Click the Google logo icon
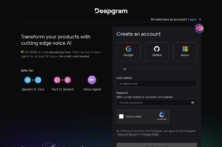 [x=128, y=49]
